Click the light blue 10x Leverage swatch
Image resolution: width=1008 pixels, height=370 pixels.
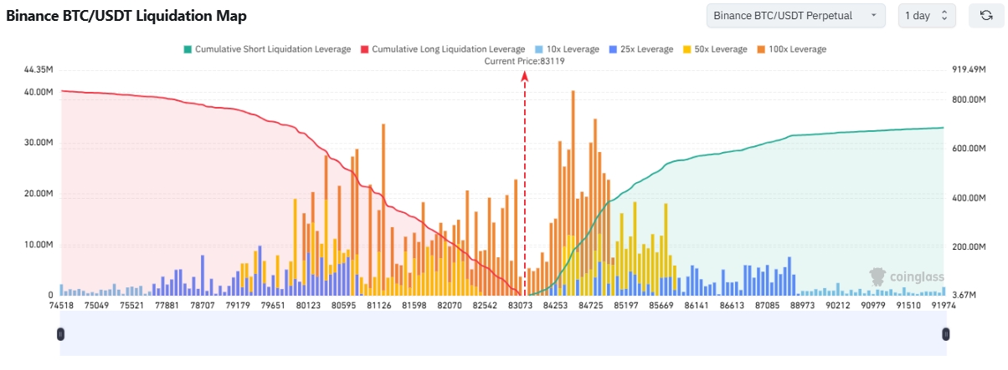[537, 49]
